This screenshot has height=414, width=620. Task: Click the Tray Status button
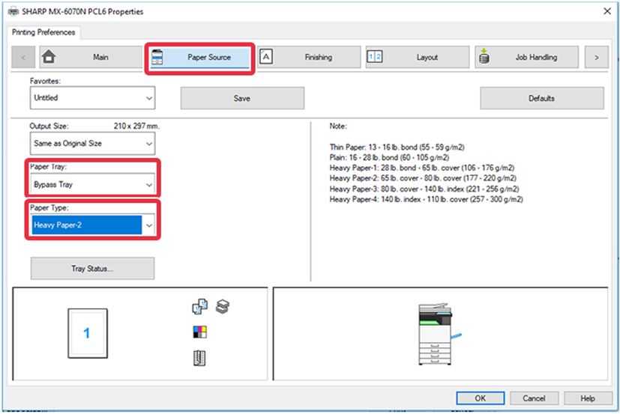point(92,269)
